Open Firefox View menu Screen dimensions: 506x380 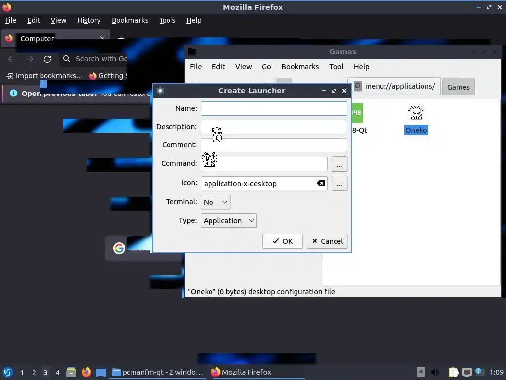(58, 20)
